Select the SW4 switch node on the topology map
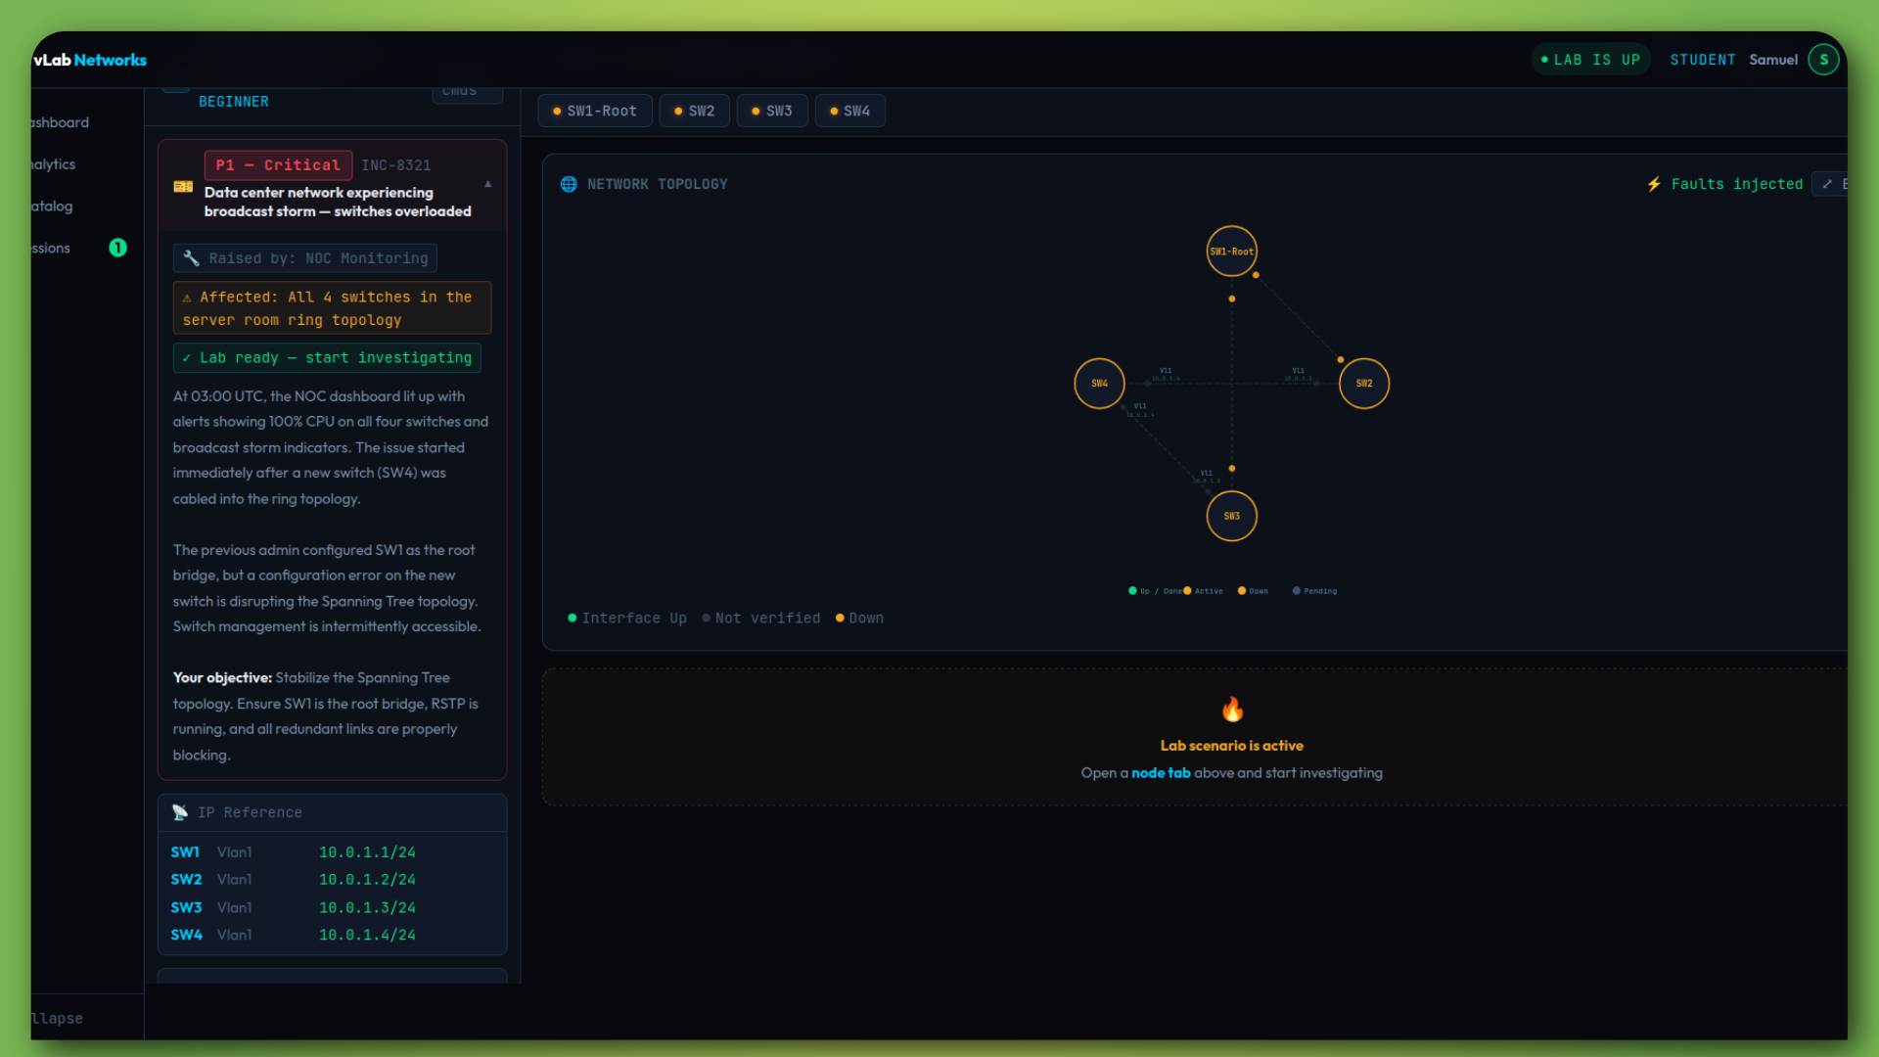 pos(1099,383)
